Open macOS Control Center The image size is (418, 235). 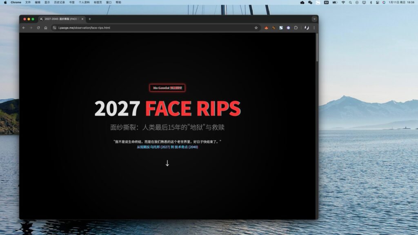tap(377, 2)
